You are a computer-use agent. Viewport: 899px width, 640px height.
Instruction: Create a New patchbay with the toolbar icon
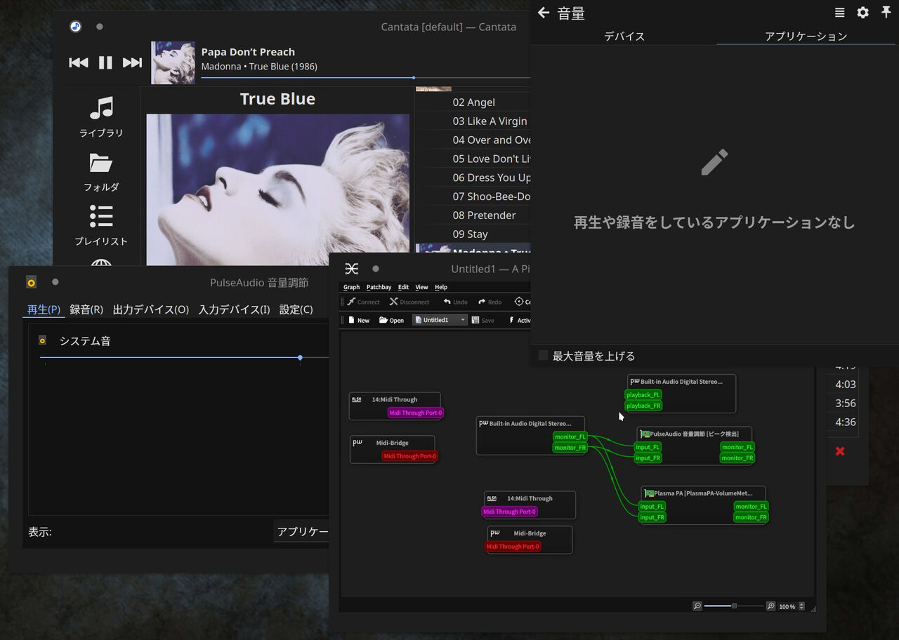357,320
